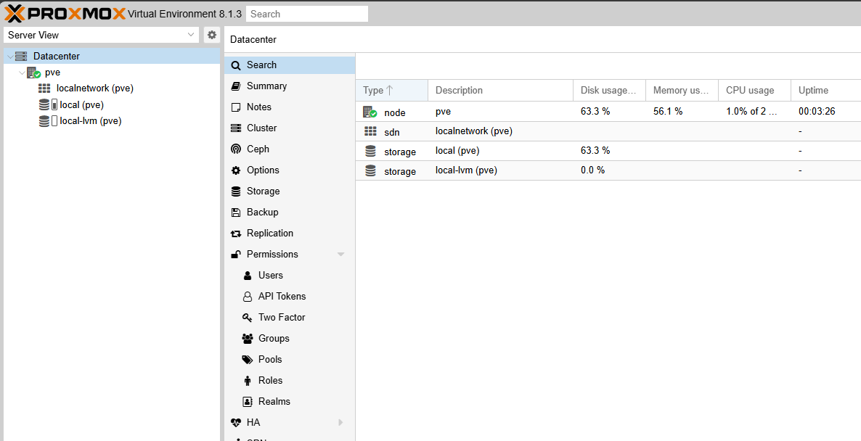The width and height of the screenshot is (861, 441).
Task: Select localnetwork (pve) in the tree
Action: [95, 88]
